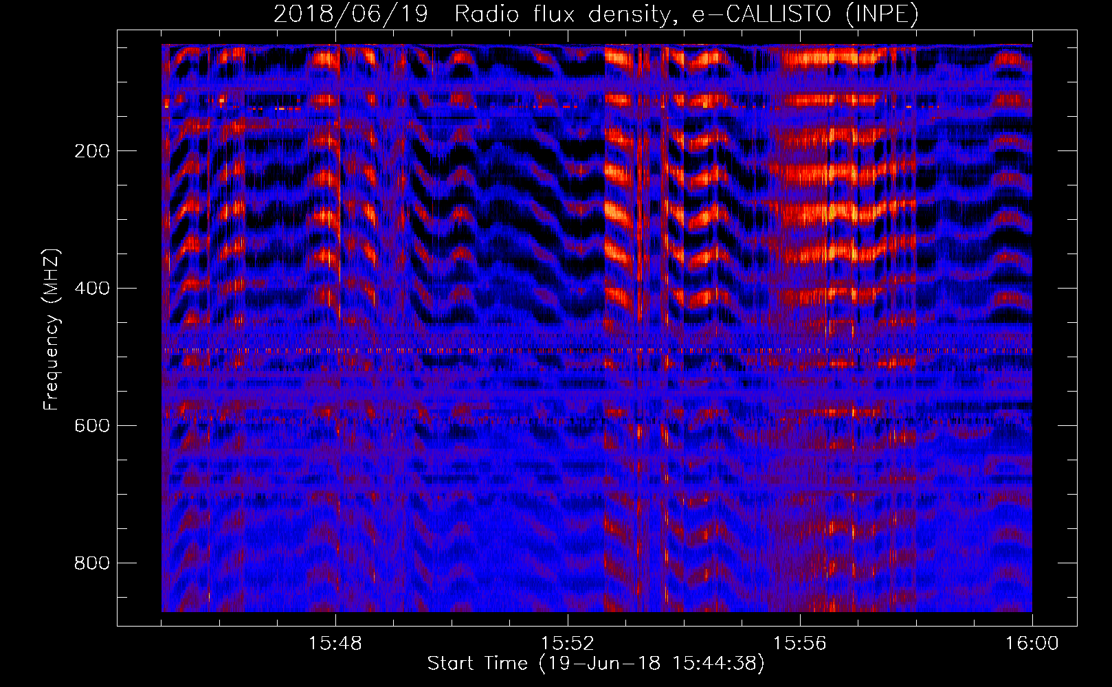
Task: Click the 15:52 time tick label
Action: (x=568, y=644)
